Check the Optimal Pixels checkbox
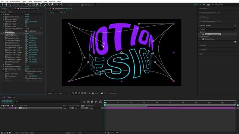Viewport: 239px width, 134px height. pyautogui.click(x=26, y=79)
